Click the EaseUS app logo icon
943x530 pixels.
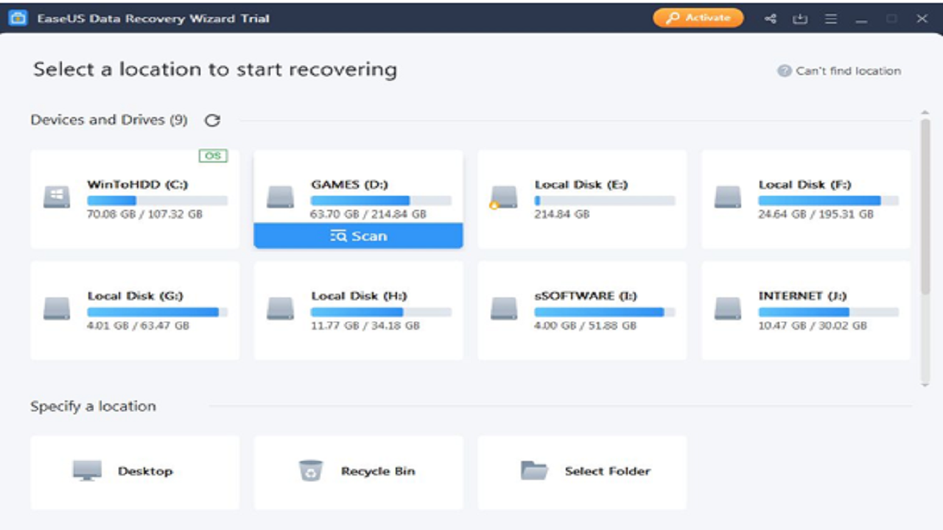pyautogui.click(x=17, y=18)
